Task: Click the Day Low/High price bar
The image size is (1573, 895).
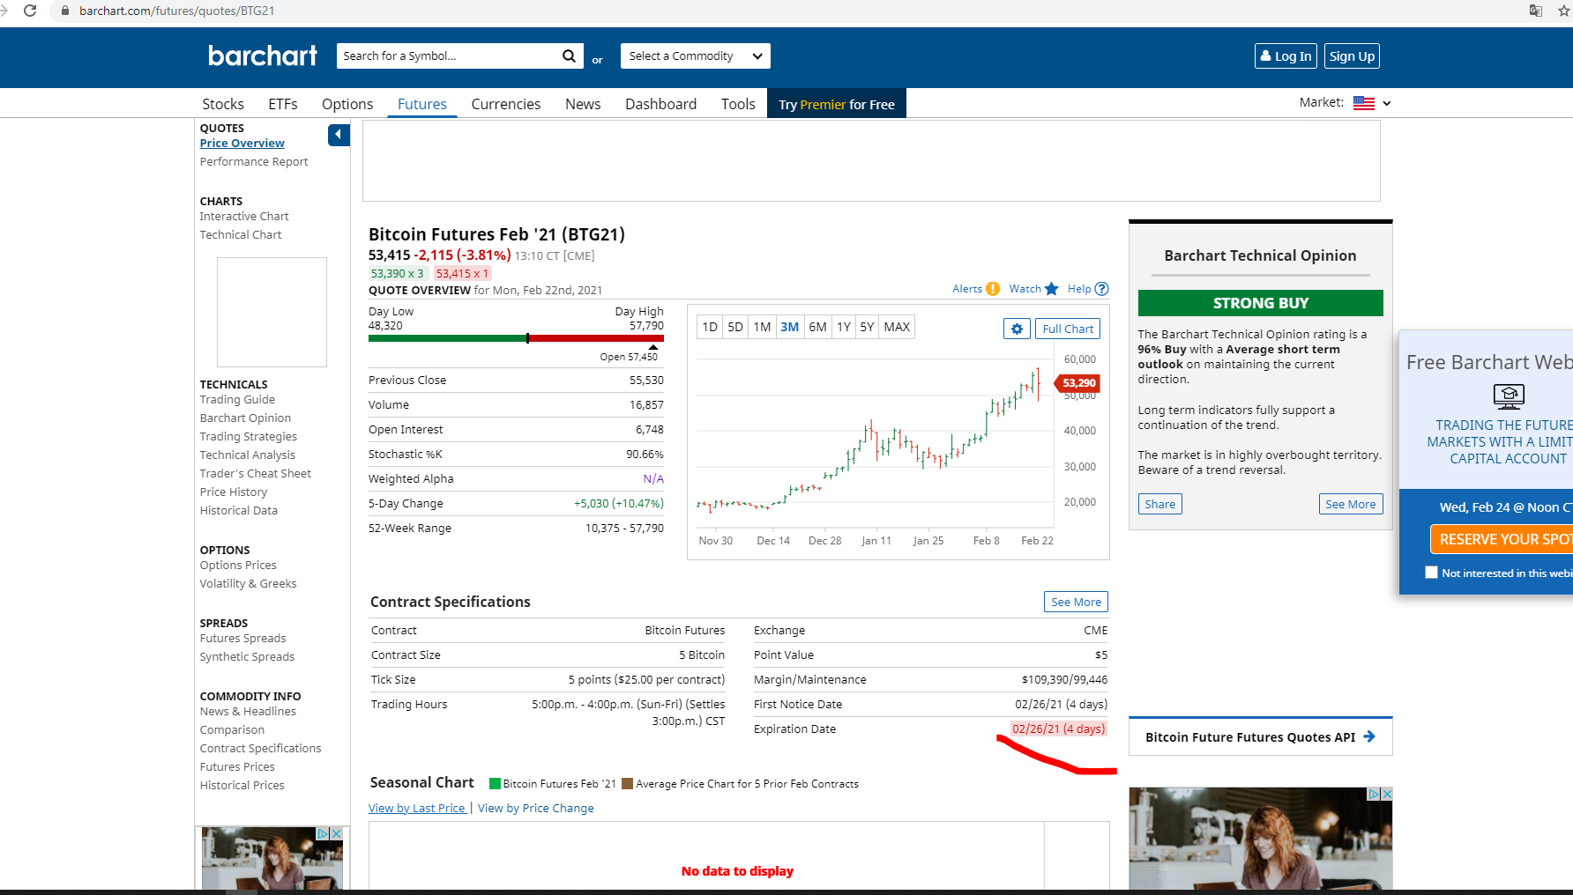Action: pos(515,337)
